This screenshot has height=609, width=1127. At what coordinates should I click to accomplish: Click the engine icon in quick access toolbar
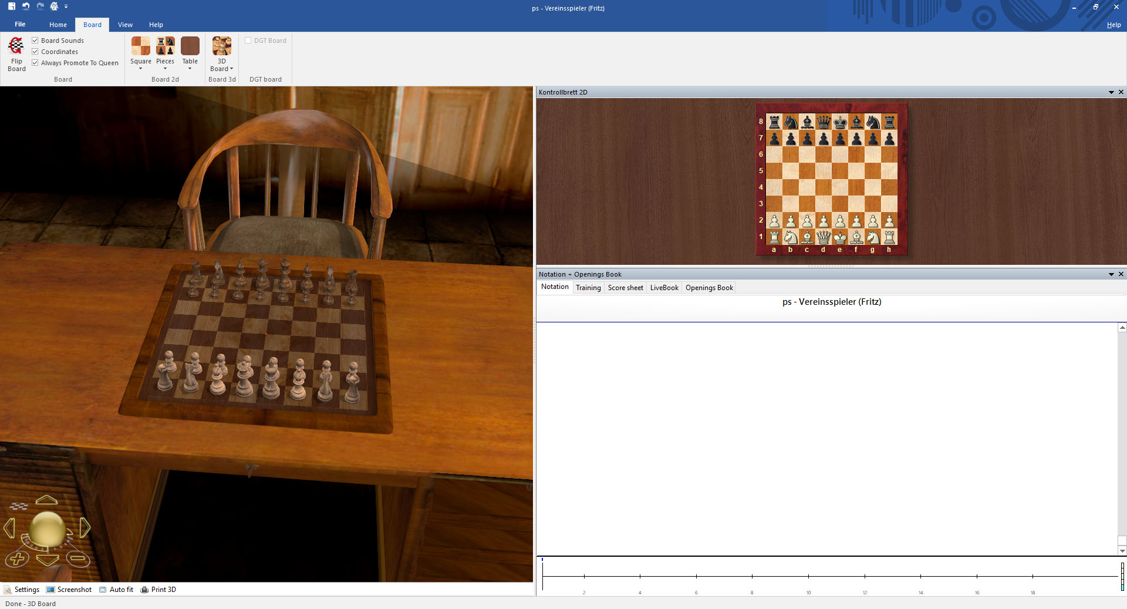coord(53,6)
